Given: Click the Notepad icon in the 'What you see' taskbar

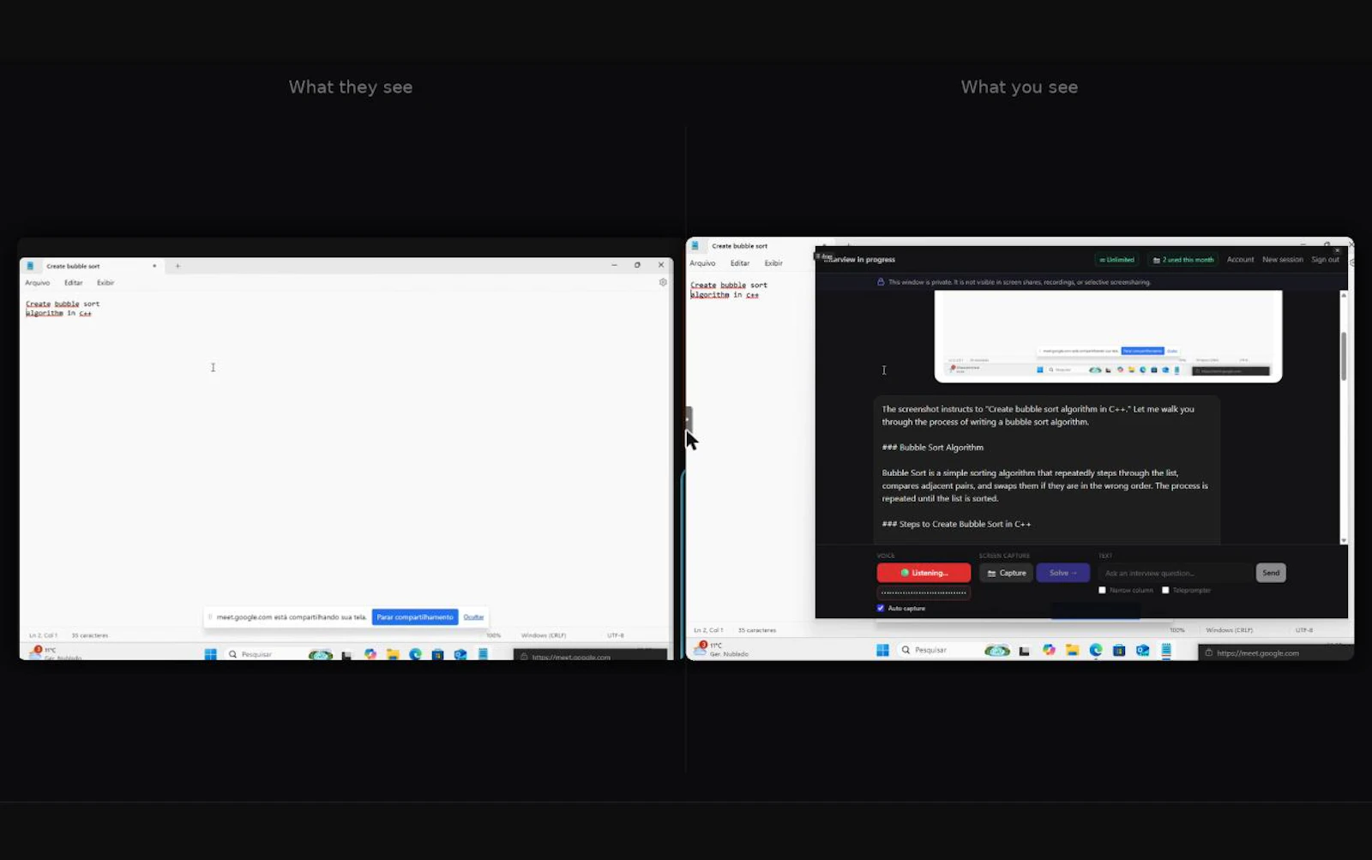Looking at the screenshot, I should (1166, 651).
